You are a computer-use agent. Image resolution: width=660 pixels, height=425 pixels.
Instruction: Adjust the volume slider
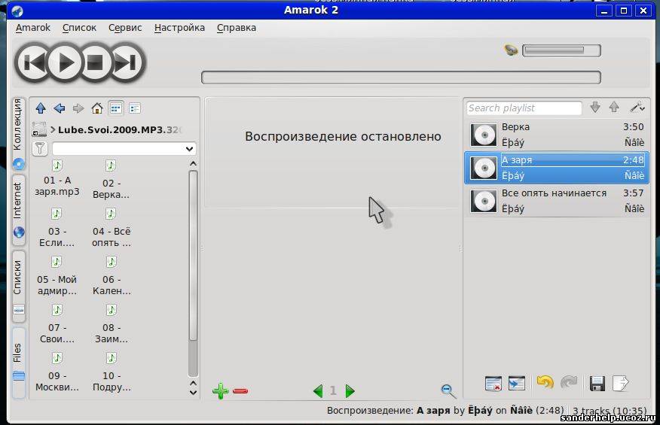pyautogui.click(x=561, y=51)
